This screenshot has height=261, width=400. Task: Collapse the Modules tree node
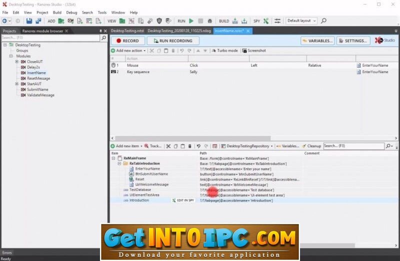click(11, 56)
